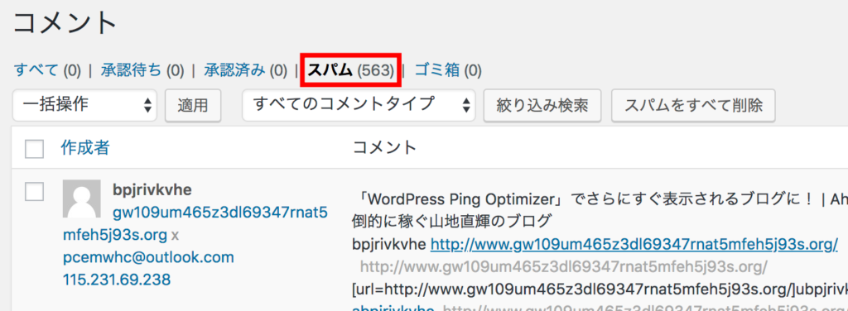Switch to 承認済み approved comments
The width and height of the screenshot is (848, 311).
pos(234,69)
